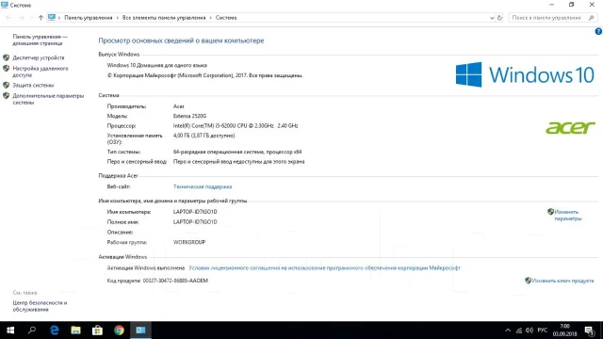Open Action Center notifications icon

point(589,331)
